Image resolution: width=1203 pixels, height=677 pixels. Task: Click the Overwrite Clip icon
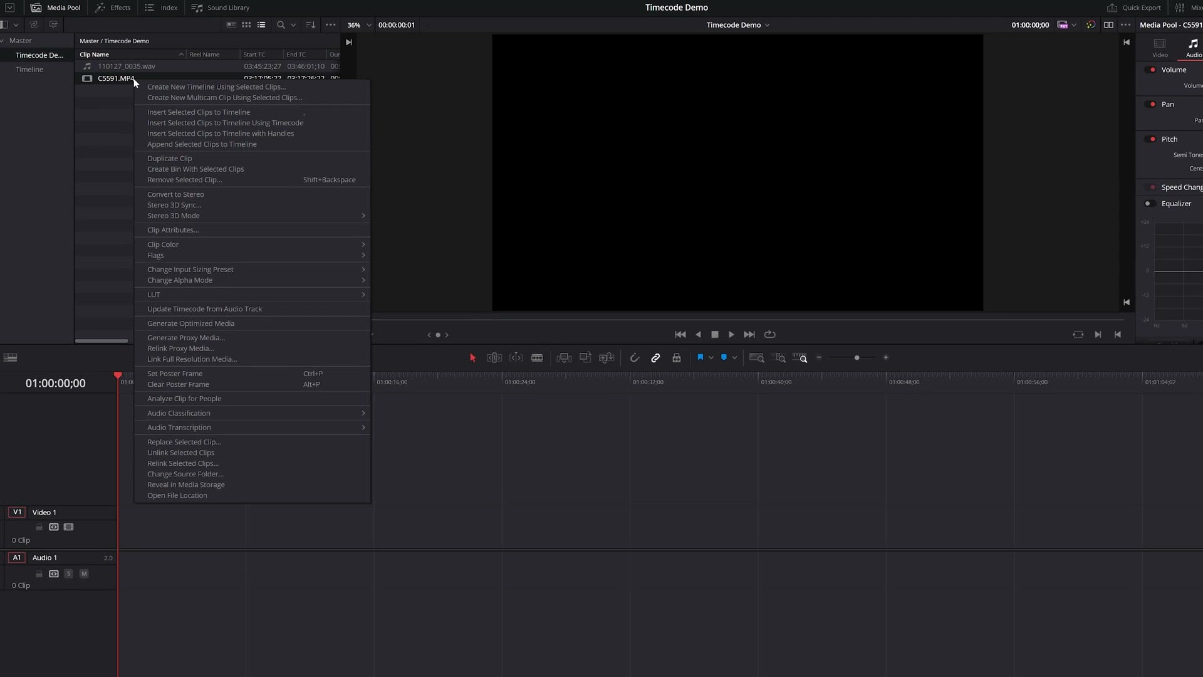(x=585, y=357)
